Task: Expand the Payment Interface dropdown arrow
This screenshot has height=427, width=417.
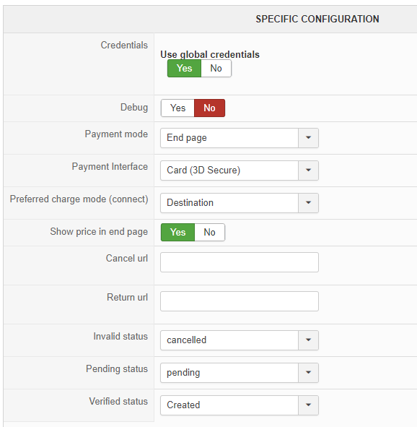Action: coord(308,171)
